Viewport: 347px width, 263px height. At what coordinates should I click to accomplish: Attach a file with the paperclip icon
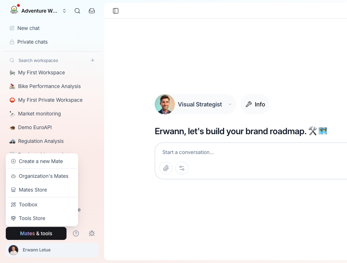click(x=166, y=168)
